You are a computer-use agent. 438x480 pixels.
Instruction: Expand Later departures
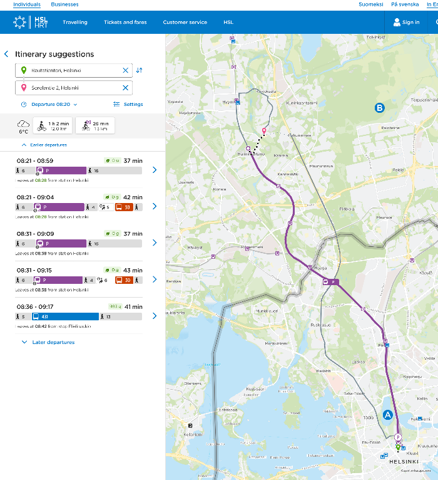tap(48, 342)
